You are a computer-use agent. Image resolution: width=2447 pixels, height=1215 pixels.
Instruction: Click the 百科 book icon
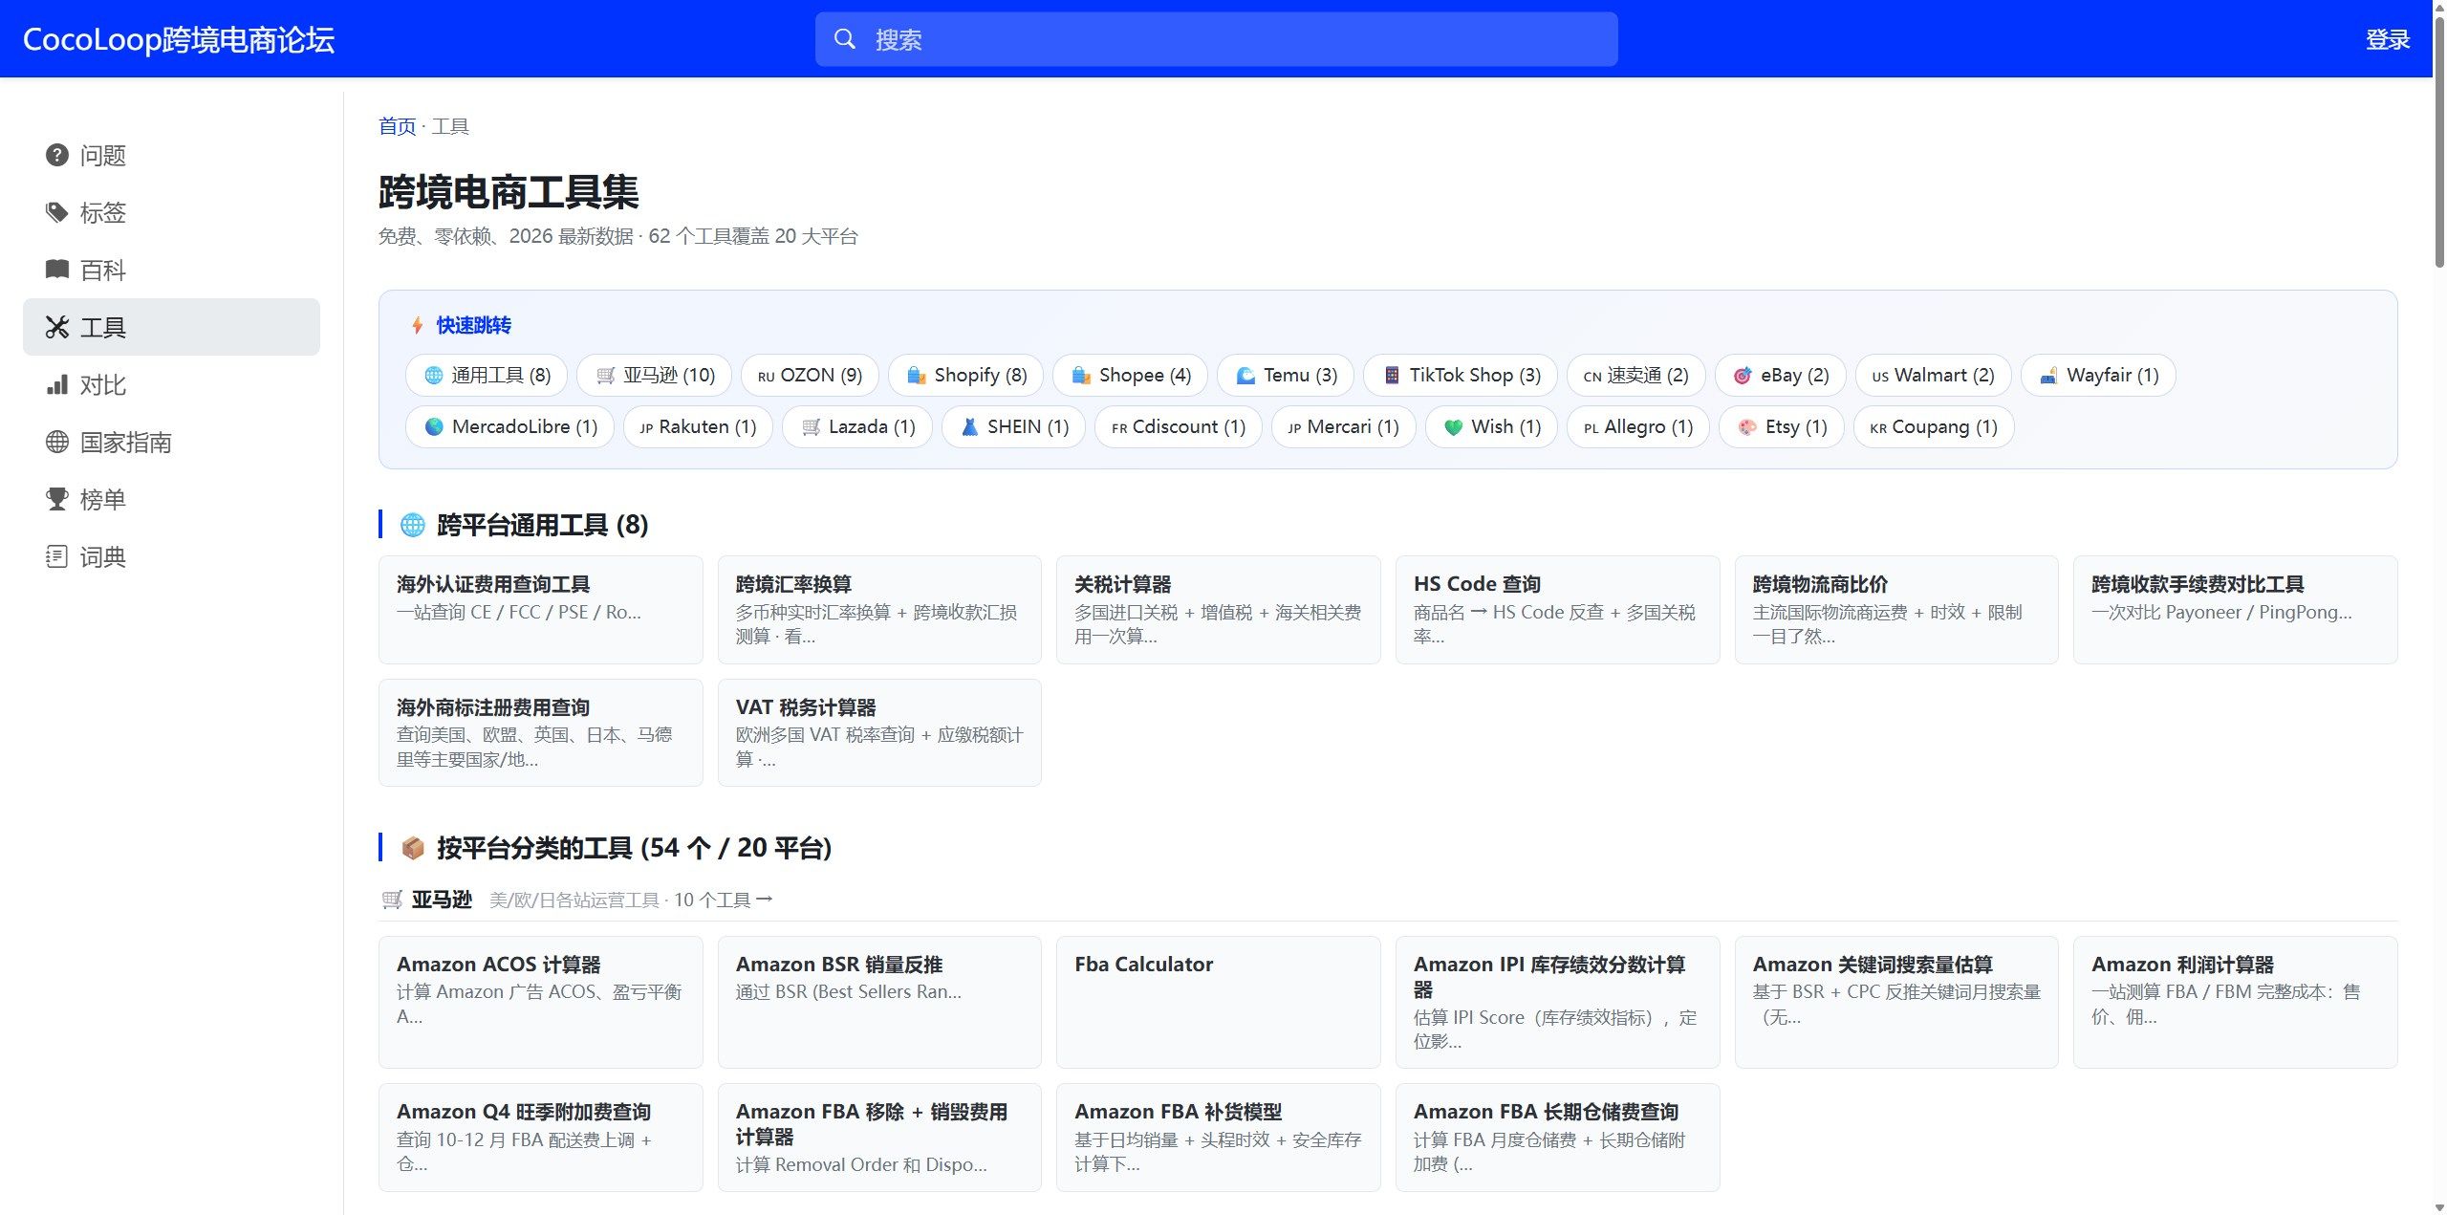click(57, 270)
